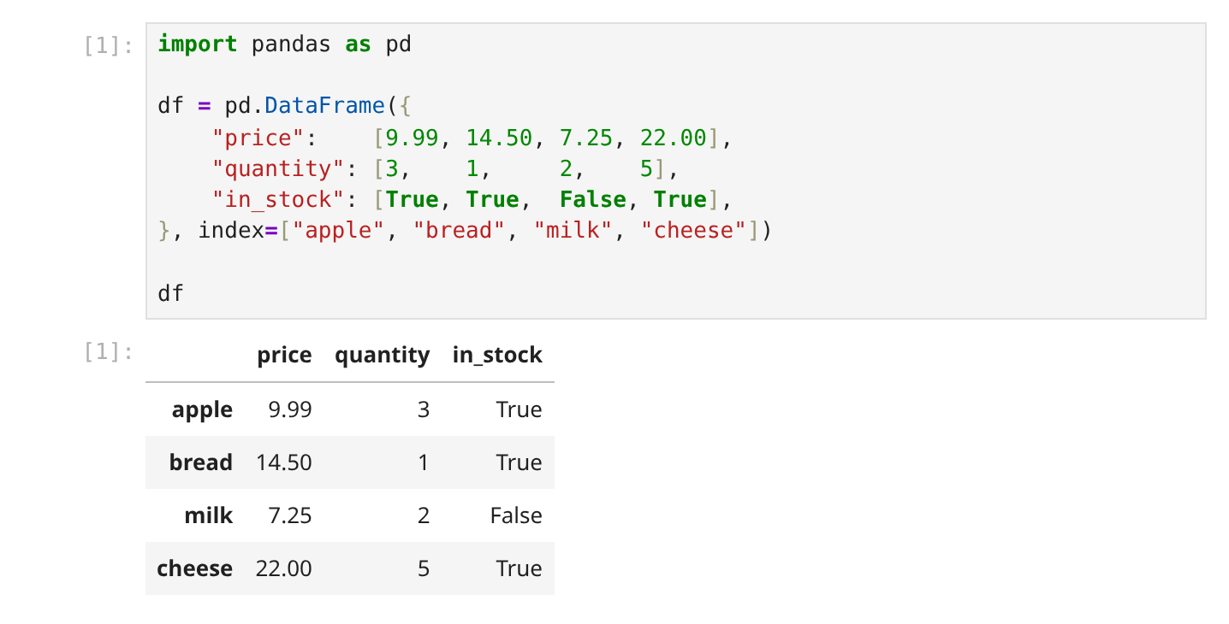The image size is (1229, 624).
Task: Click the 'in_stock' column header
Action: click(x=497, y=355)
